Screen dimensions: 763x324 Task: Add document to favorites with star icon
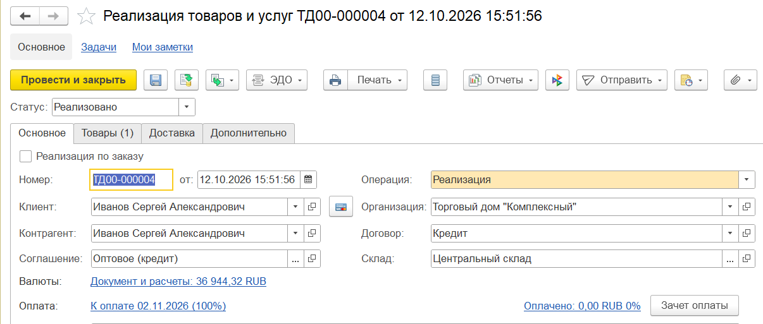(x=86, y=16)
